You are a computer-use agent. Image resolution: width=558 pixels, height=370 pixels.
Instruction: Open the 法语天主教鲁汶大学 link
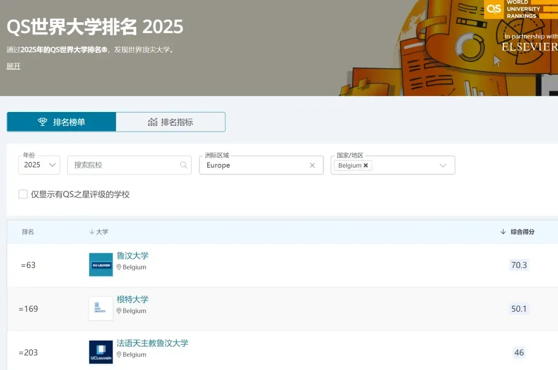152,343
